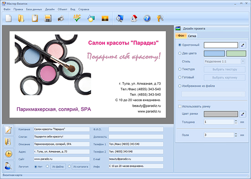This screenshot has width=251, height=179.
Task: Select the Однотонный background option
Action: [x=180, y=45]
